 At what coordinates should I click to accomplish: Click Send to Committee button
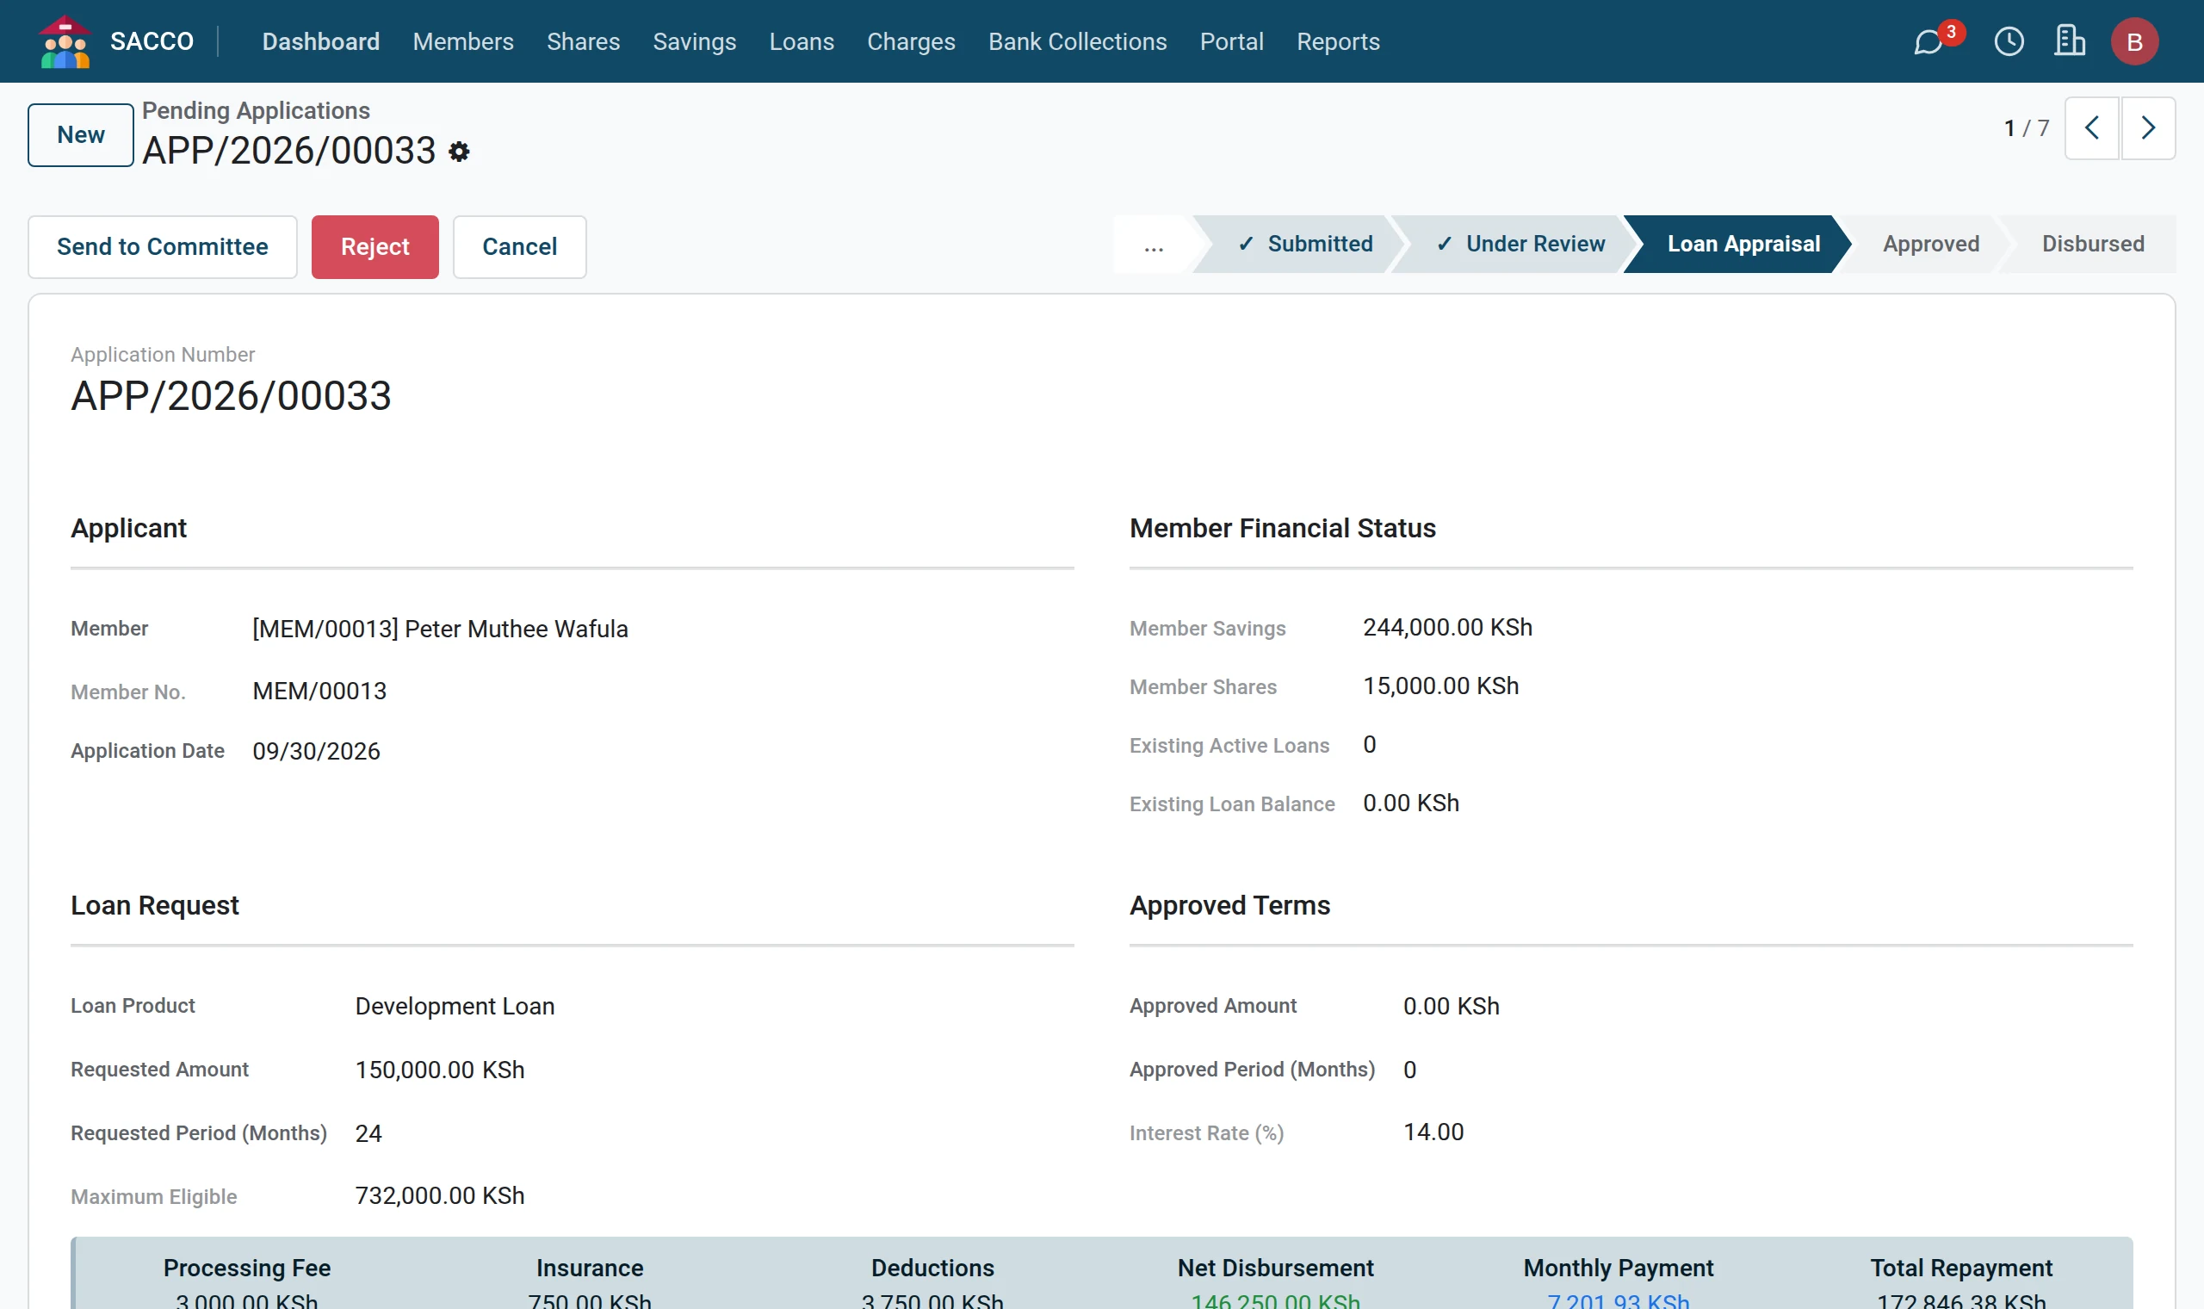162,247
